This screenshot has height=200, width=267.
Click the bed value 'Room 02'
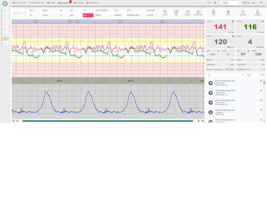(x=118, y=15)
